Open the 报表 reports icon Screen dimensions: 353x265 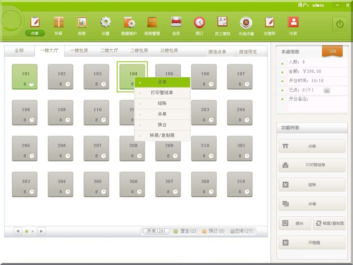coord(82,23)
